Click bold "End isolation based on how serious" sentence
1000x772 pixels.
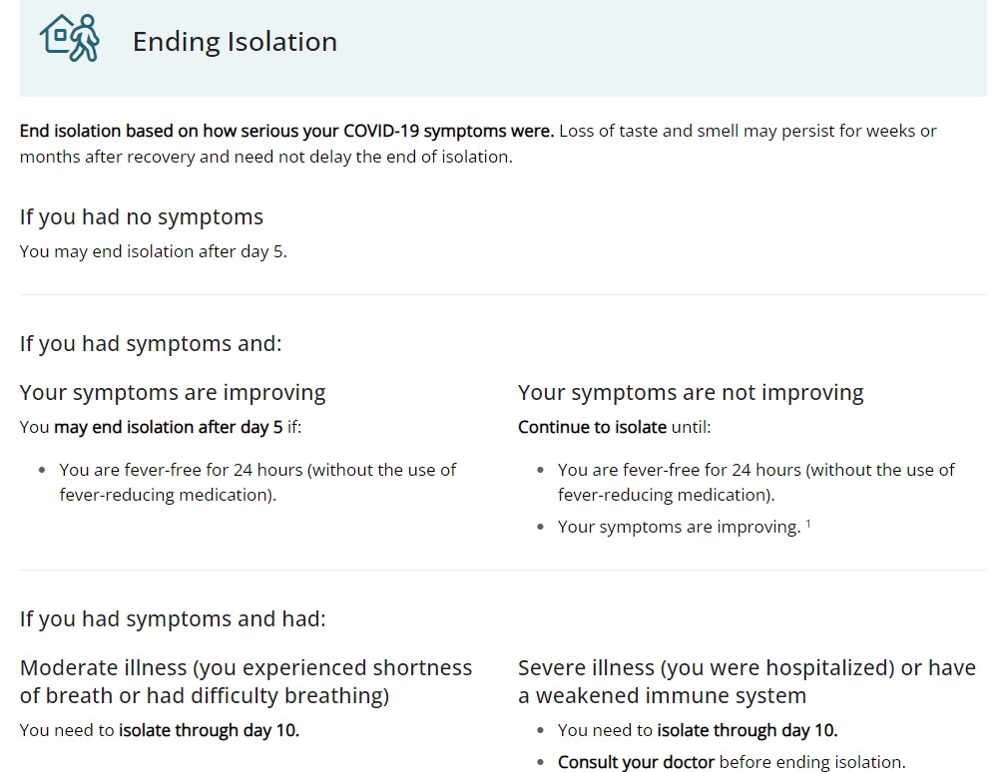(286, 131)
